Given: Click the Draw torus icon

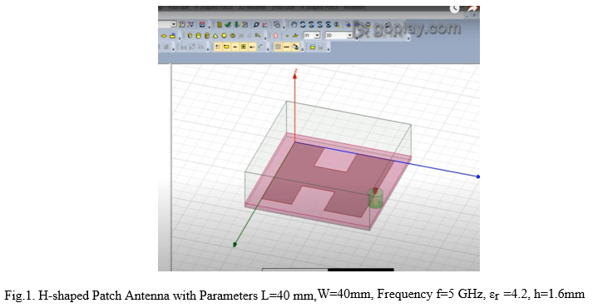Looking at the screenshot, I should coord(233,36).
